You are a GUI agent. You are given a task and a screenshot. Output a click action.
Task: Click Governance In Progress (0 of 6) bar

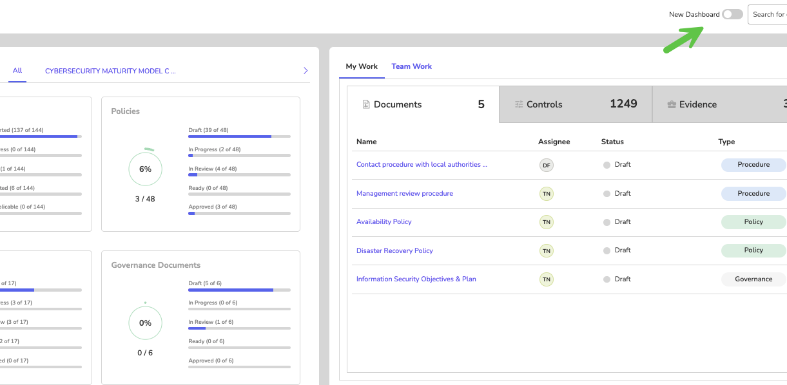point(239,309)
